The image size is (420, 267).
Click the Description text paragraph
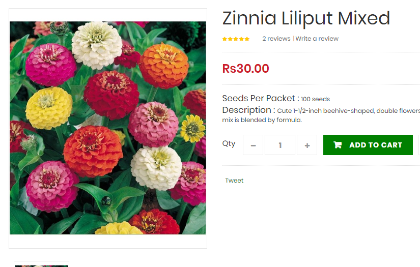pos(321,115)
